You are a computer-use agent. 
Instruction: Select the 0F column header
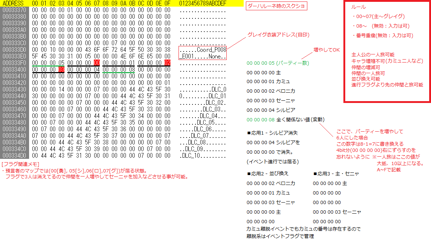click(x=167, y=3)
